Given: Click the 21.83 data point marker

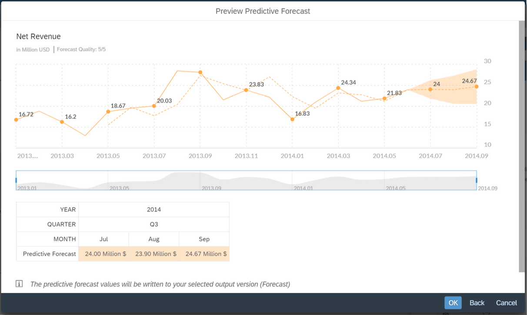Looking at the screenshot, I should tap(384, 98).
